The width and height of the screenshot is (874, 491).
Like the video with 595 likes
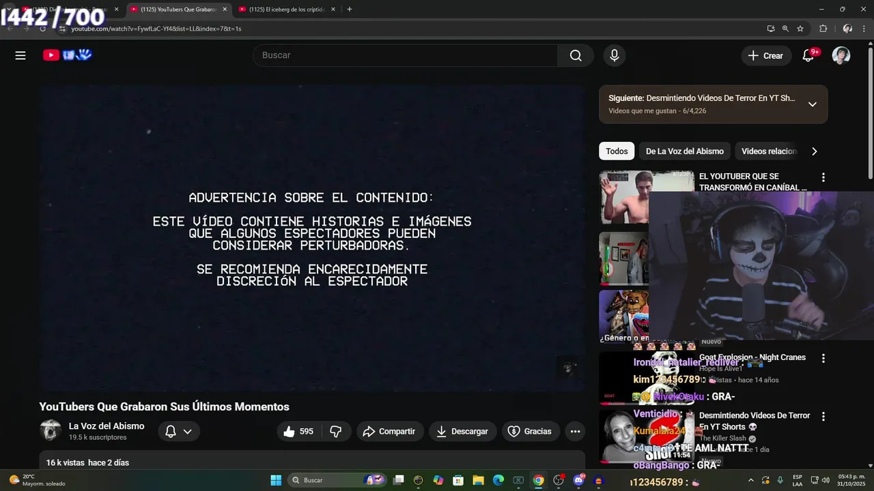[298, 431]
